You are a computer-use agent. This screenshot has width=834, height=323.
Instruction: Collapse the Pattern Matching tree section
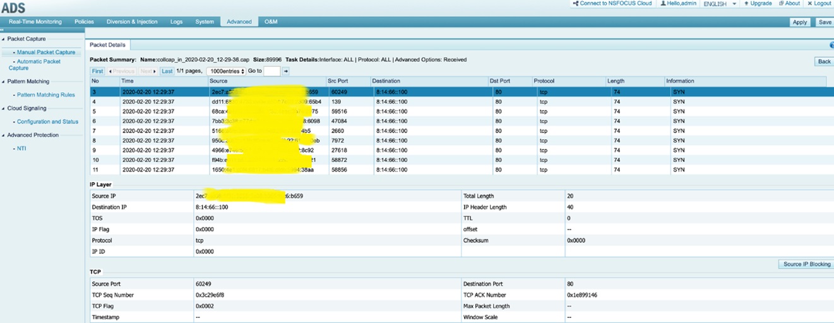pos(3,81)
